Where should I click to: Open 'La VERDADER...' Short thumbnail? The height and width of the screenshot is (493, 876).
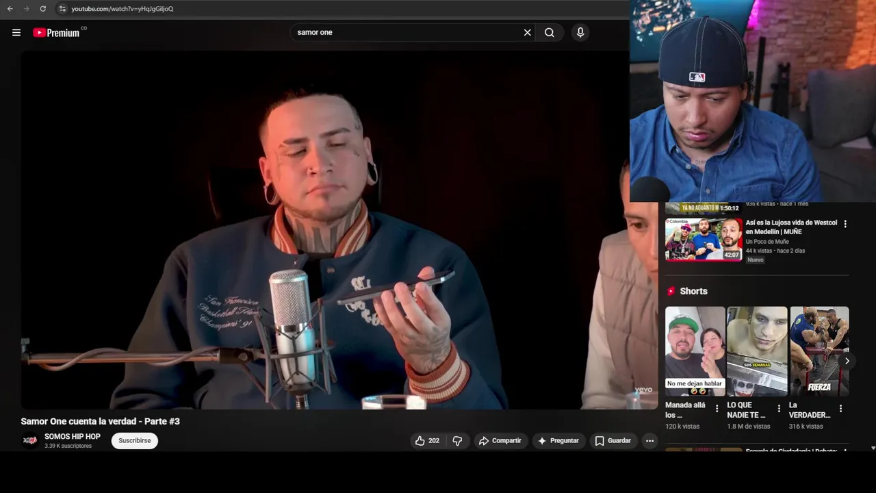819,351
